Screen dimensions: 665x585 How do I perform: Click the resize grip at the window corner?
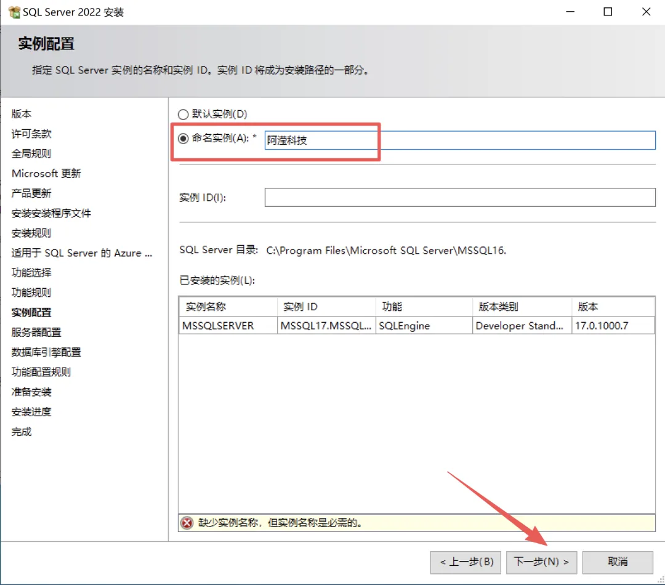coord(660,580)
